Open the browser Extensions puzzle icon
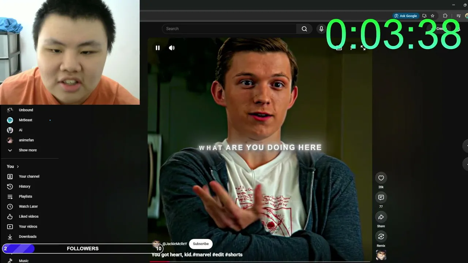The width and height of the screenshot is (468, 263). [x=445, y=16]
